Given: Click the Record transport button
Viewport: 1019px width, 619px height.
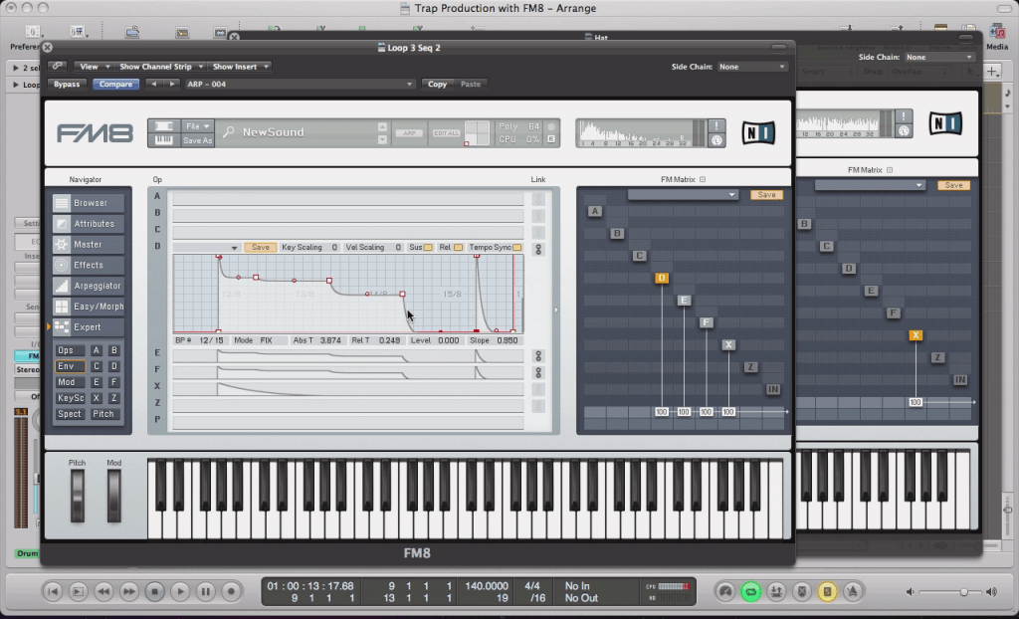Looking at the screenshot, I should click(x=231, y=592).
